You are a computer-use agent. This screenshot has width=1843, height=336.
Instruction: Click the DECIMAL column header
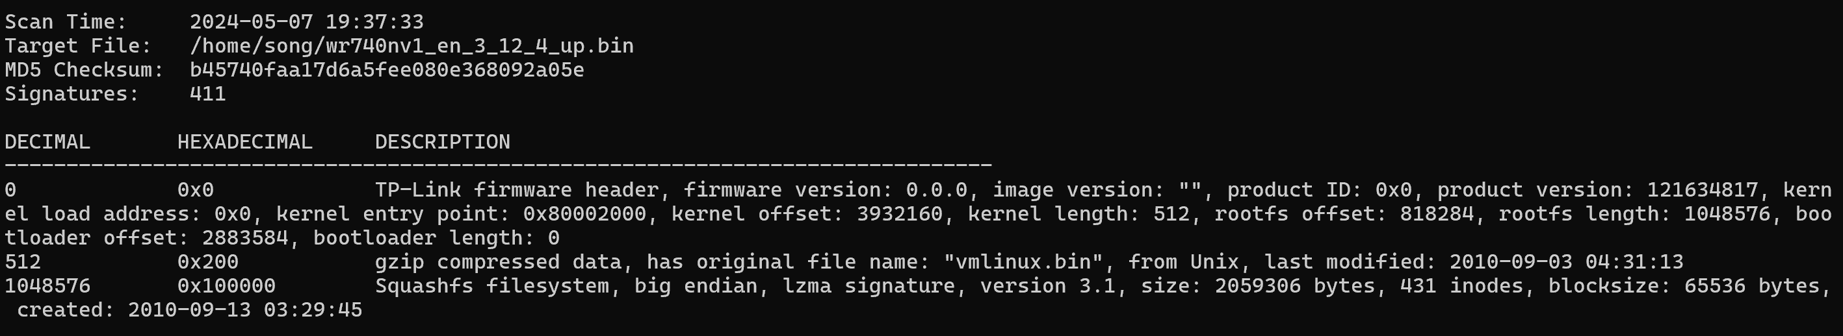(47, 142)
